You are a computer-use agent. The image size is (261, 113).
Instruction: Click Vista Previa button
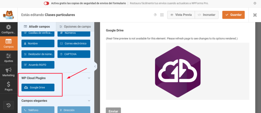click(x=181, y=15)
